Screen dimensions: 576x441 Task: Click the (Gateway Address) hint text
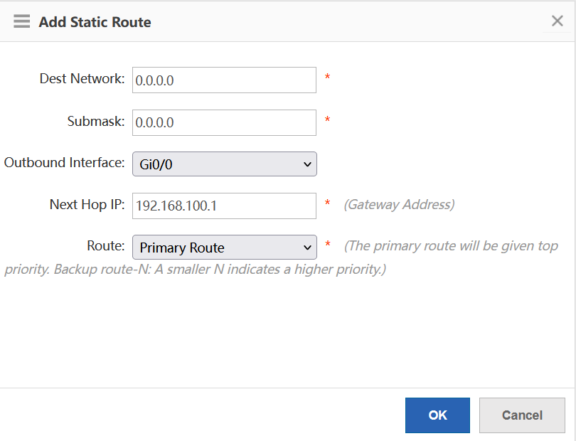[x=400, y=205]
